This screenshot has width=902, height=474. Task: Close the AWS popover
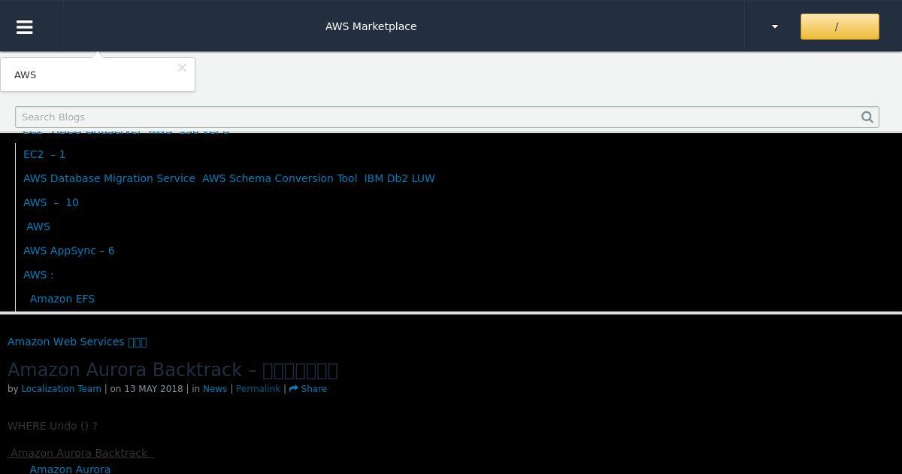pos(182,68)
